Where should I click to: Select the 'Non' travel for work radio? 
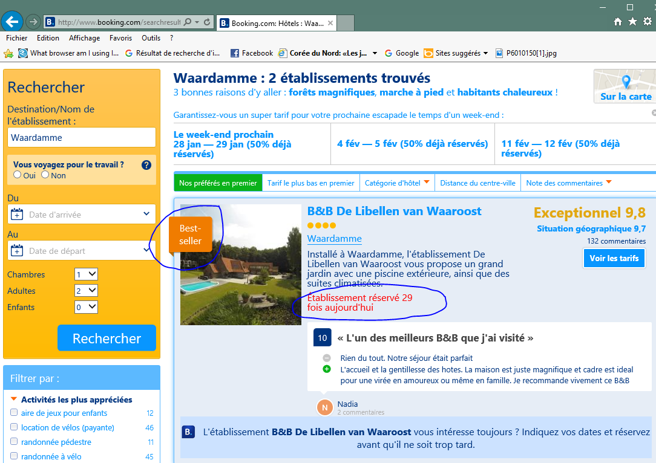click(x=45, y=175)
